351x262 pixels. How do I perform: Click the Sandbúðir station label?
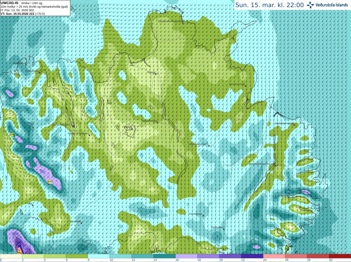click(75, 222)
